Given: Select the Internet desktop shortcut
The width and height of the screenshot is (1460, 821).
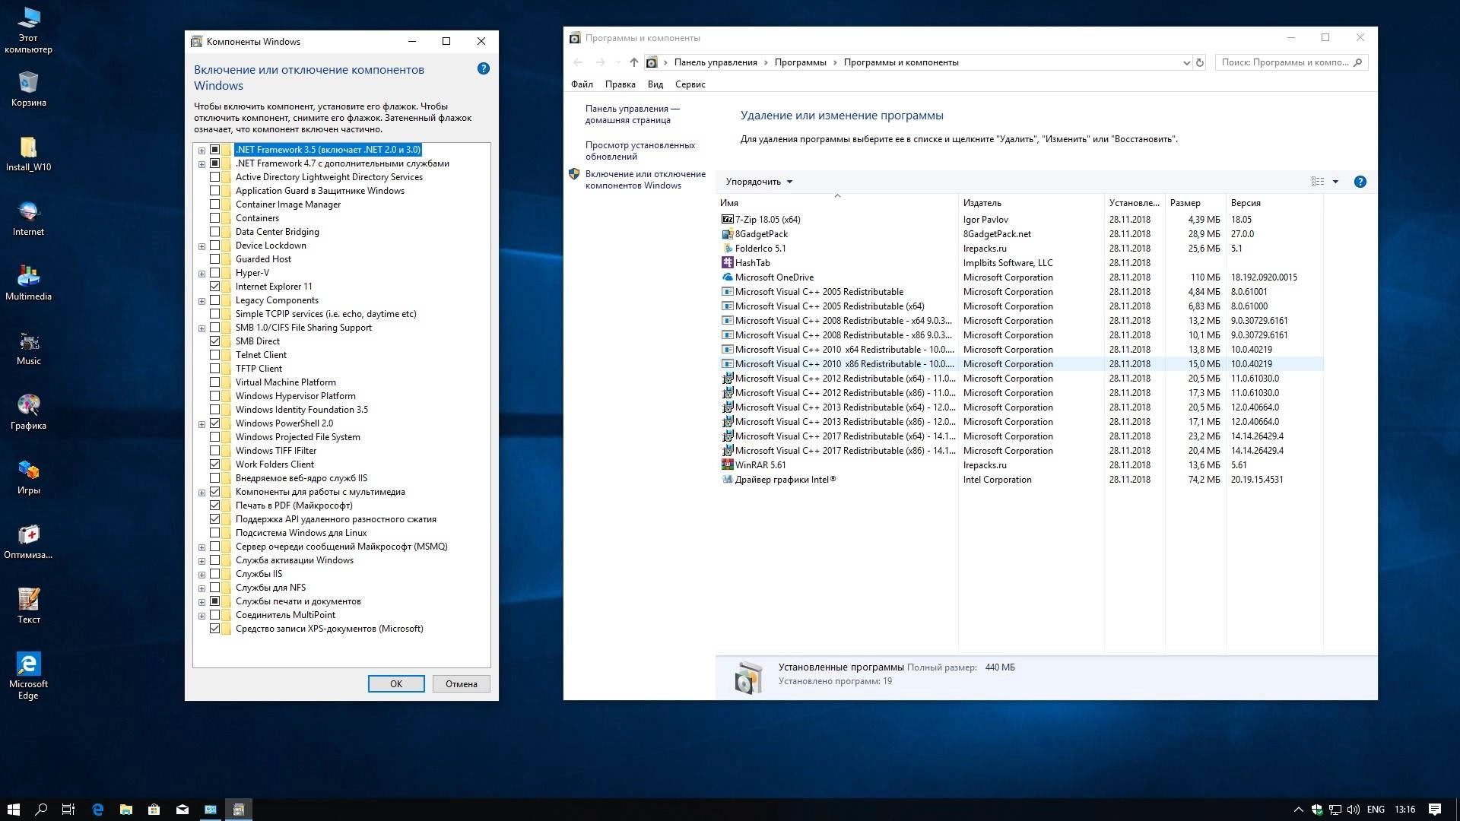Looking at the screenshot, I should pyautogui.click(x=28, y=218).
